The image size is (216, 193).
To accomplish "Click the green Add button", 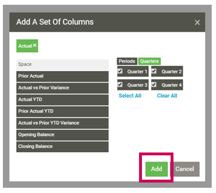I will click(157, 169).
